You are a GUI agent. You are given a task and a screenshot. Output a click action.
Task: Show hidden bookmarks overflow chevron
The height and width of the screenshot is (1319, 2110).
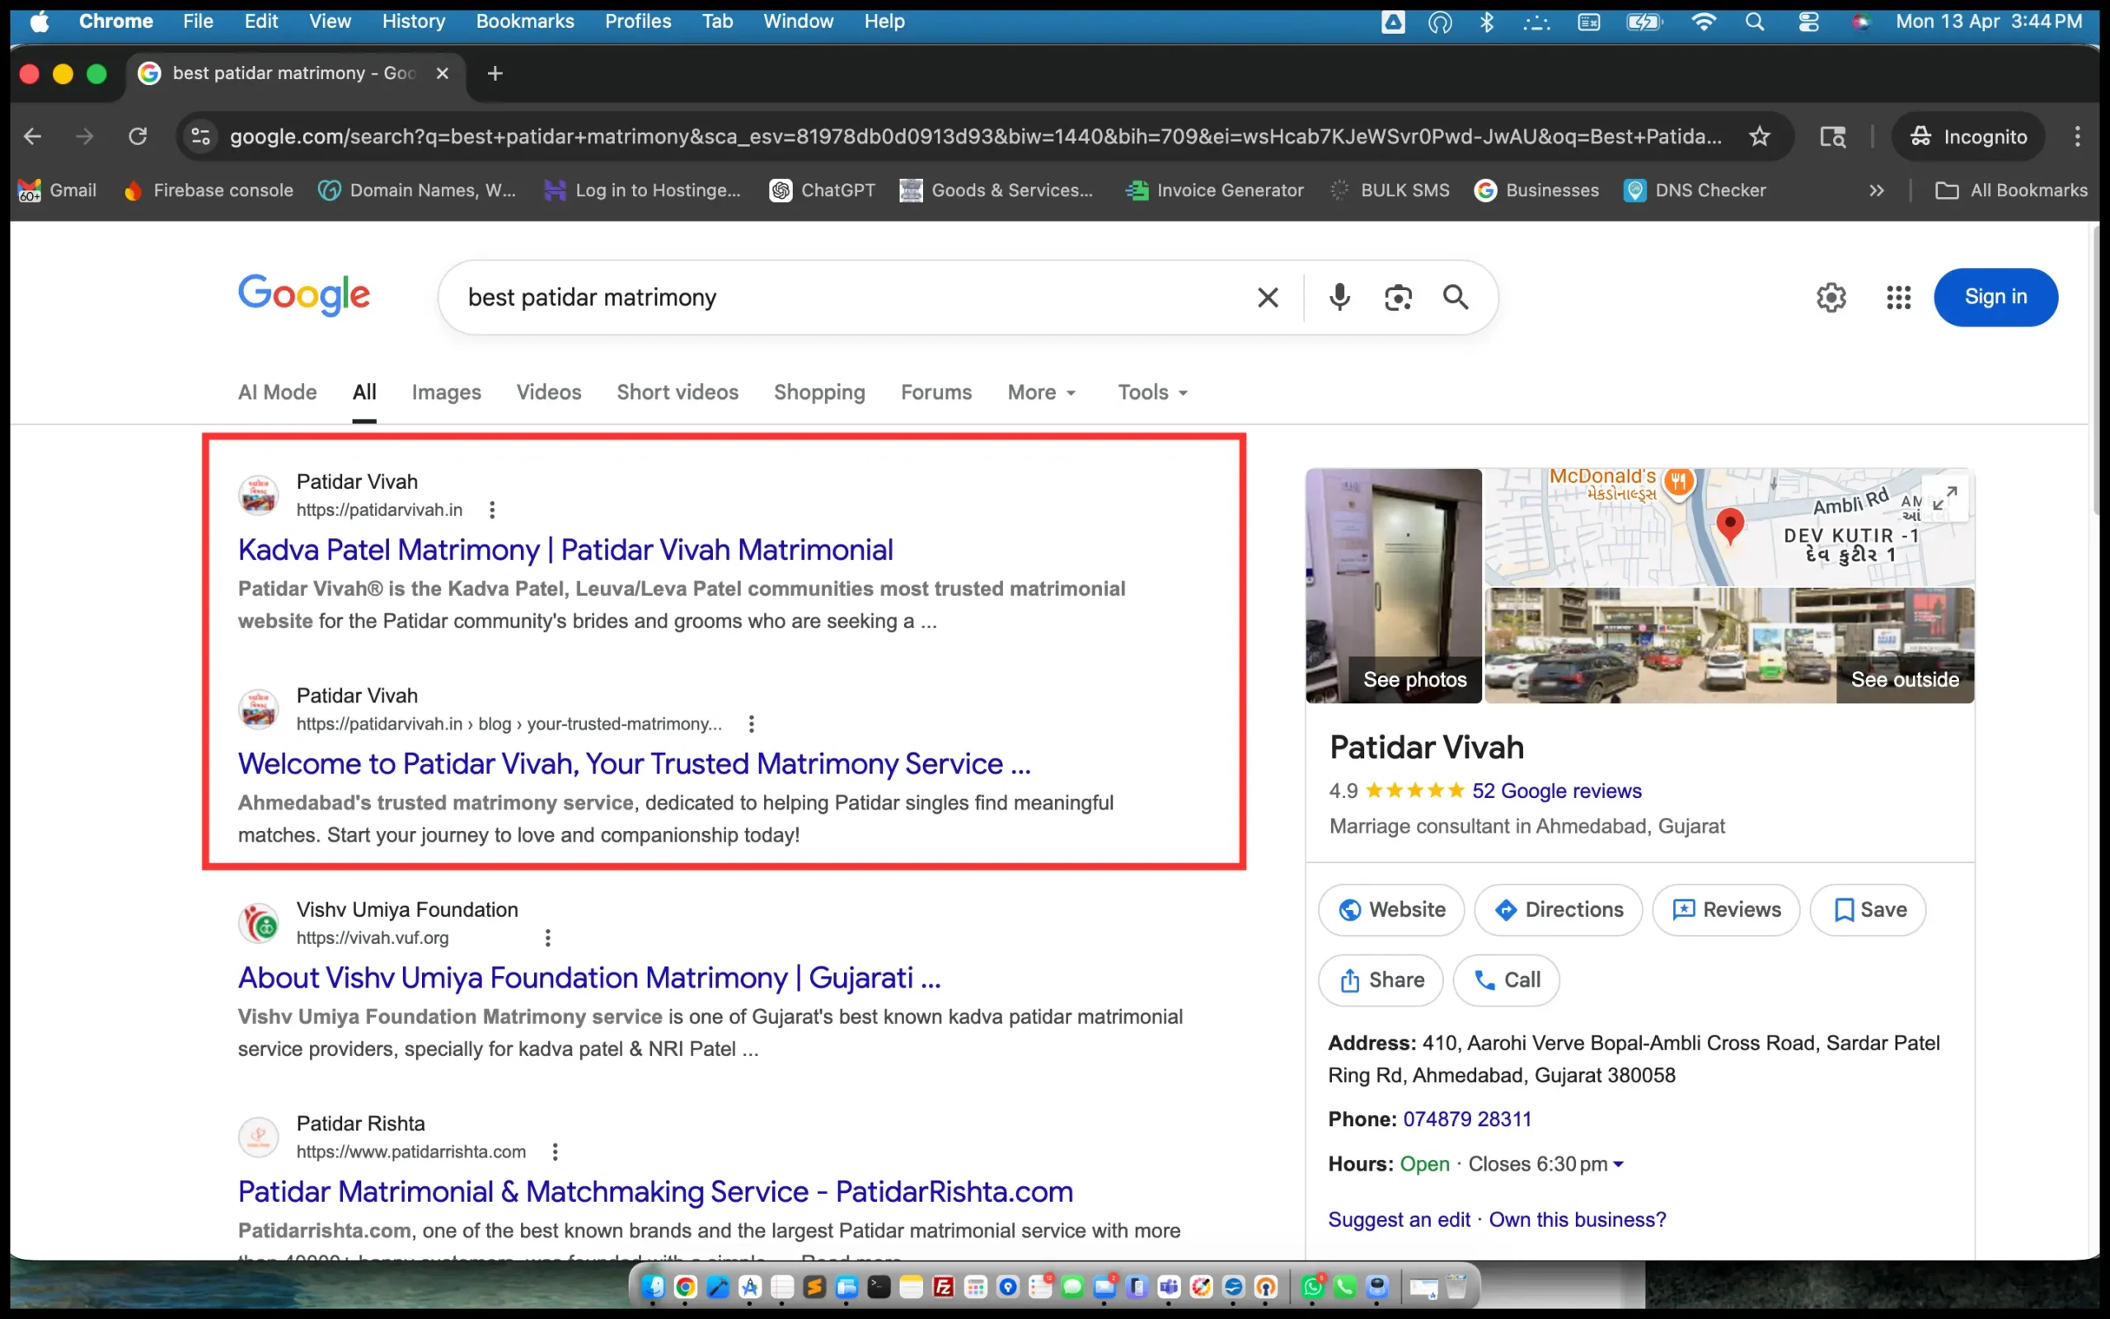coord(1876,190)
